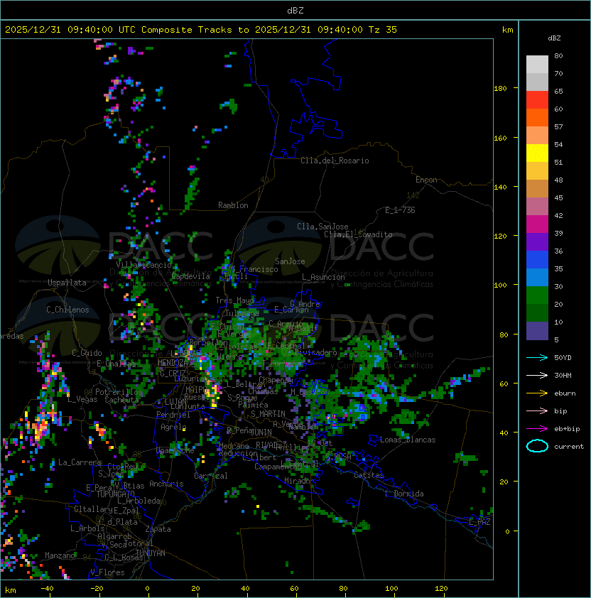Click the 'eb+bip' legend label
This screenshot has width=591, height=598.
pos(567,429)
